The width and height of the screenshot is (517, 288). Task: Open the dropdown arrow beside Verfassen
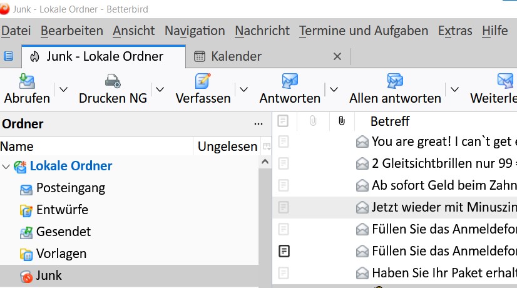tap(244, 90)
